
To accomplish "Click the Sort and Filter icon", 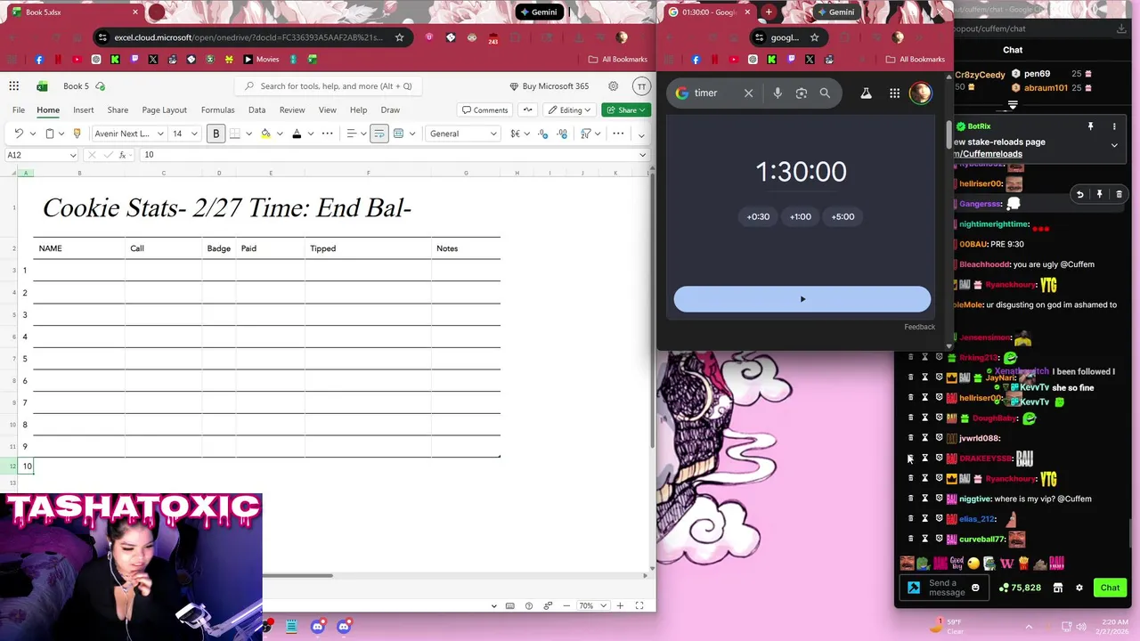I will pos(586,134).
